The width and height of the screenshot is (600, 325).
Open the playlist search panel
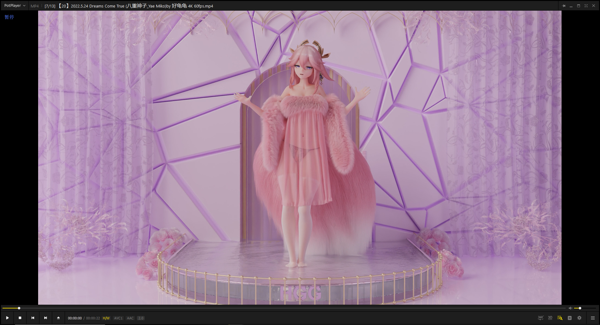(560, 318)
